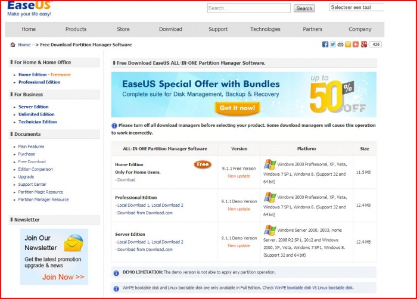This screenshot has width=417, height=299.
Task: Open Server Edition sidebar link
Action: [33, 107]
